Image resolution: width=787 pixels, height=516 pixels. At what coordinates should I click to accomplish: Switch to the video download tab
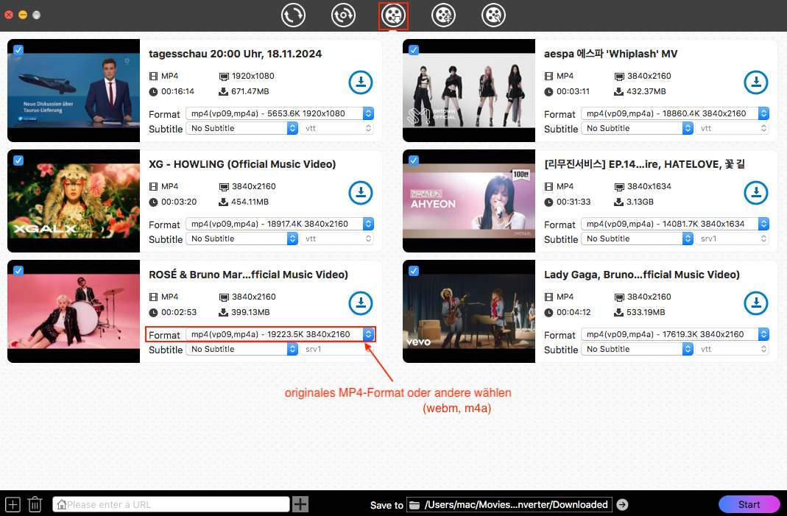(393, 15)
